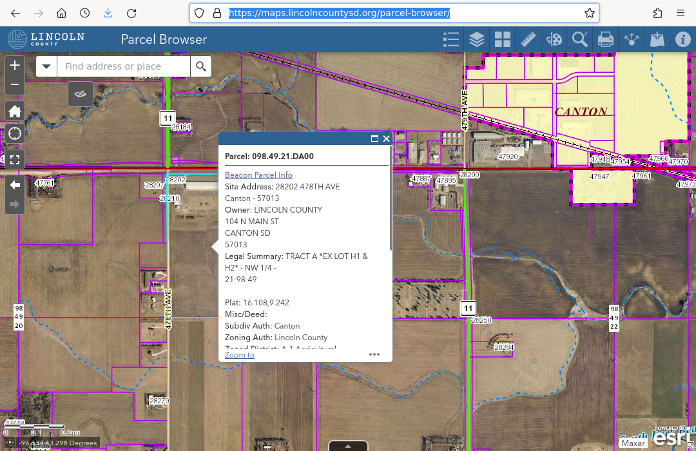
Task: Click the popup scrollbar
Action: point(391,200)
